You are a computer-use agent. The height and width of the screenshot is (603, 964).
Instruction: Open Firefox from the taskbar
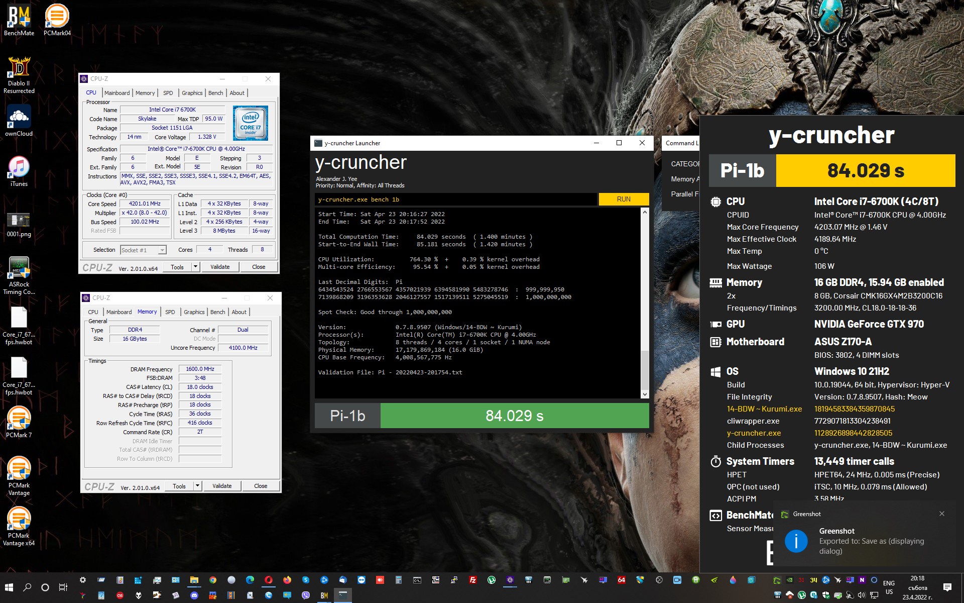(x=287, y=580)
